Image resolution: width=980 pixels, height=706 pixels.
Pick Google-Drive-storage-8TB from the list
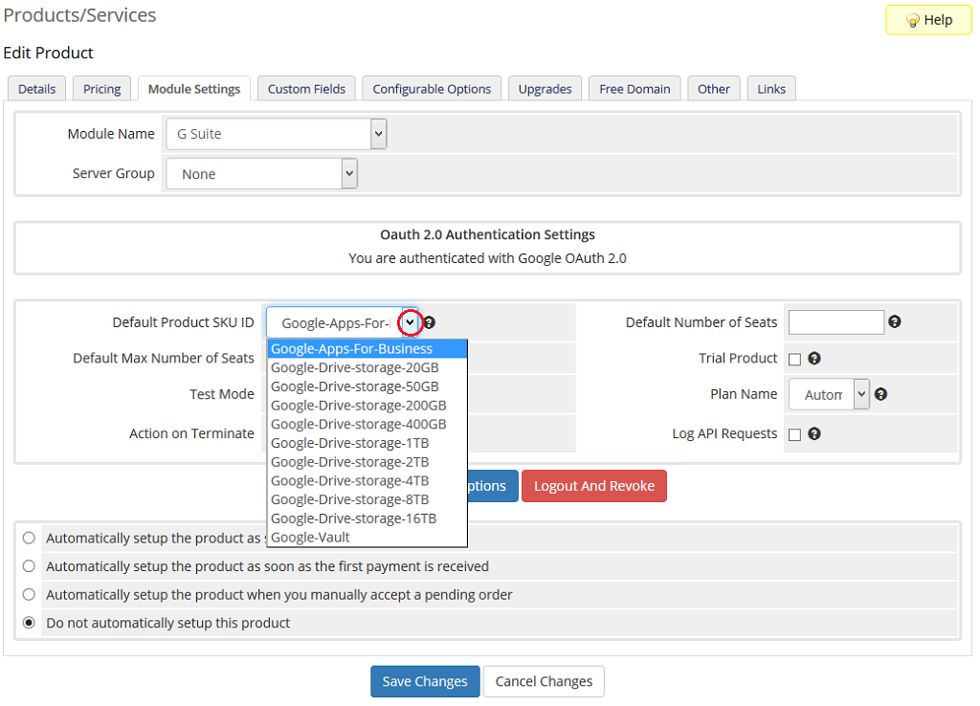point(367,499)
